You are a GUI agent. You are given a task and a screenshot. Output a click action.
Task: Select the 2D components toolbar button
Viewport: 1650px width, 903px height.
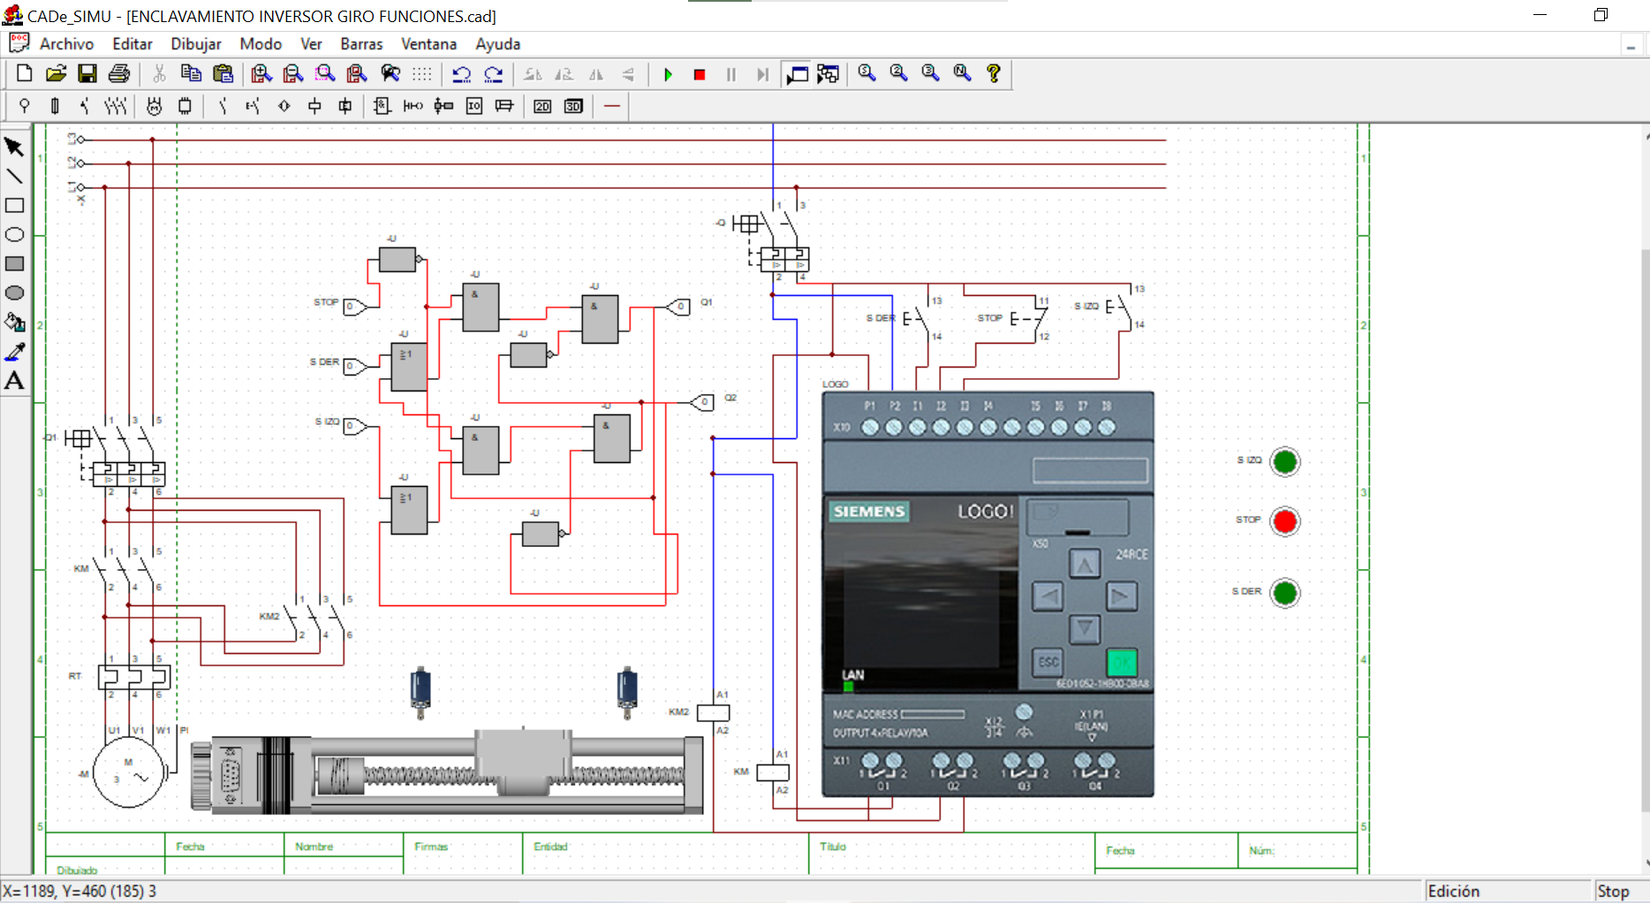pos(542,107)
